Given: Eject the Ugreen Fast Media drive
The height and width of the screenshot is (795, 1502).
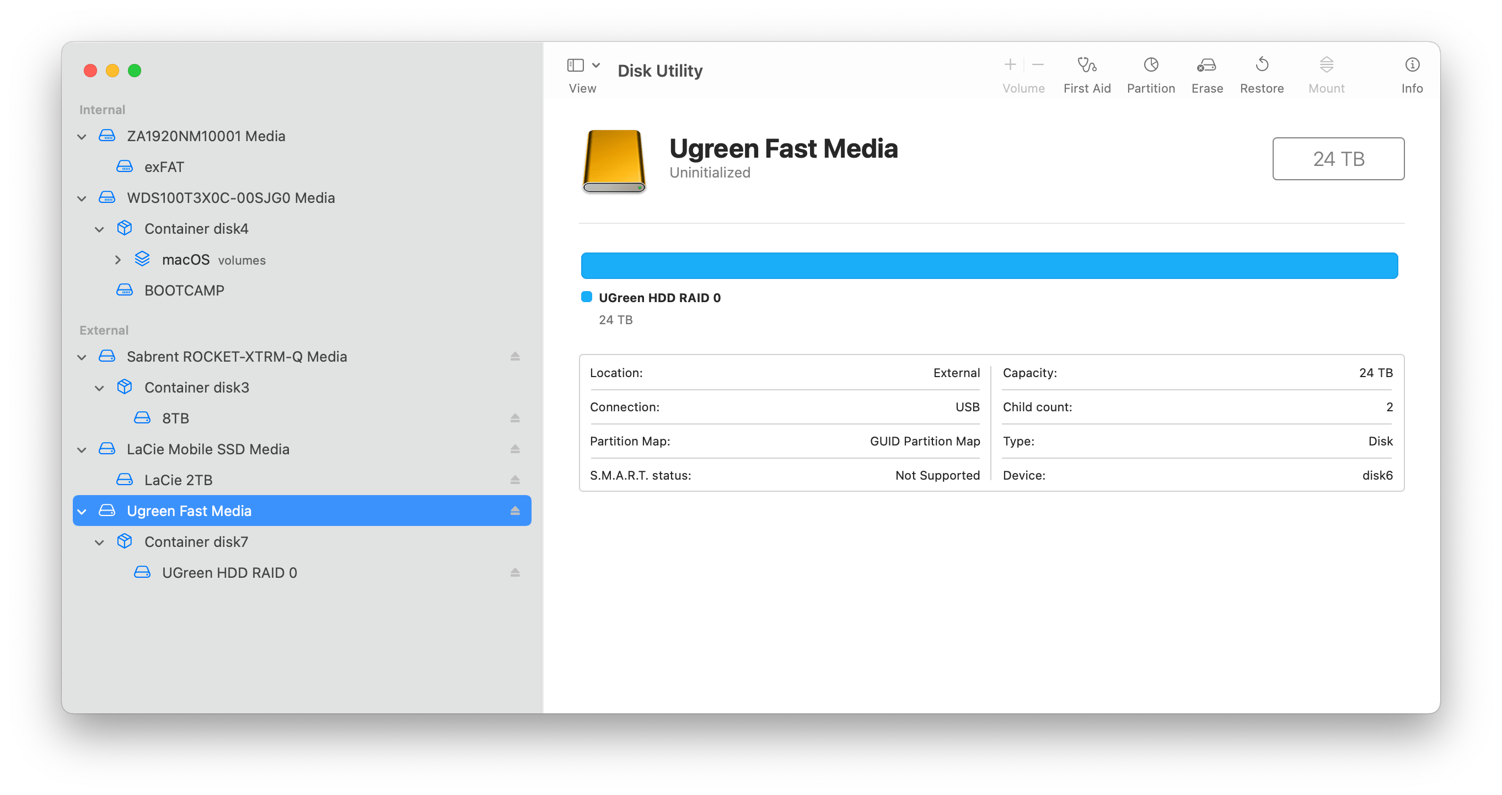Looking at the screenshot, I should [516, 510].
